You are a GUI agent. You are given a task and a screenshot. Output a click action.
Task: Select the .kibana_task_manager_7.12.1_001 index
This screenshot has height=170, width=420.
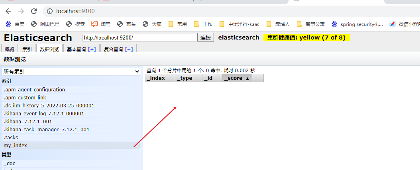point(71,130)
